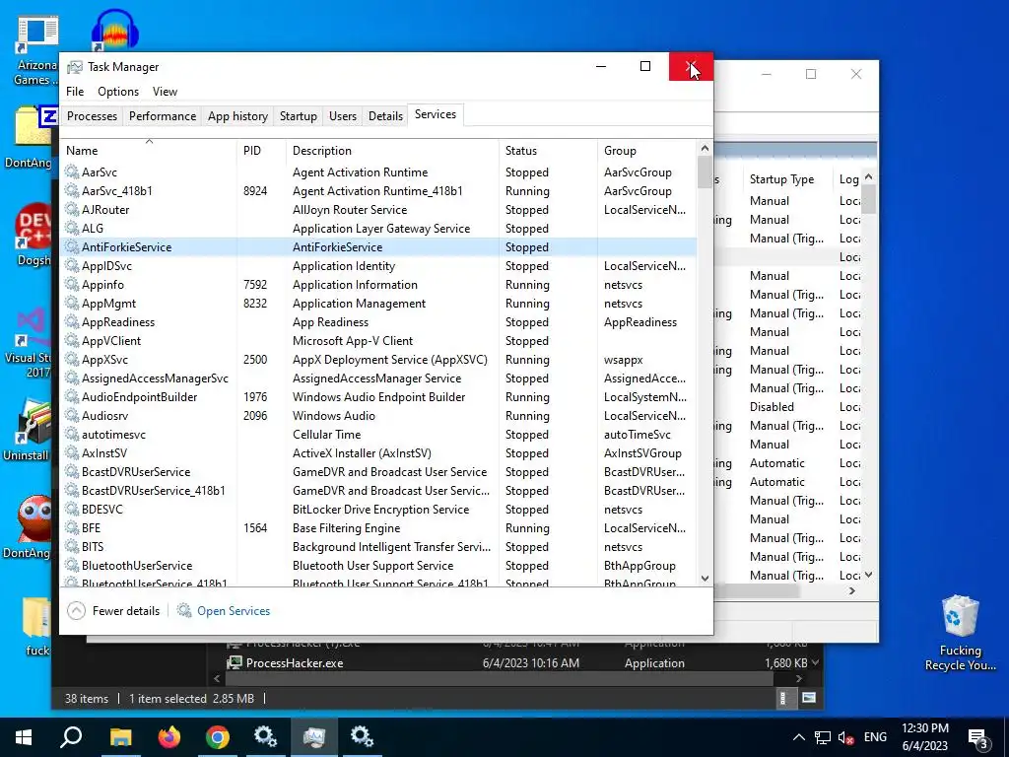Viewport: 1009px width, 757px height.
Task: Click the gear icon beside AppIDSvc
Action: point(71,266)
